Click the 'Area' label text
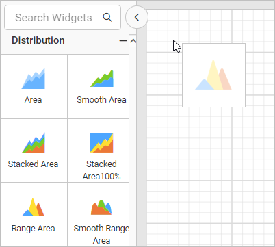Screen dimensions: 275x247 click(34, 100)
